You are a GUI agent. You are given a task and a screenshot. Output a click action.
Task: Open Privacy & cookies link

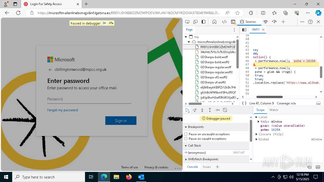[156, 167]
